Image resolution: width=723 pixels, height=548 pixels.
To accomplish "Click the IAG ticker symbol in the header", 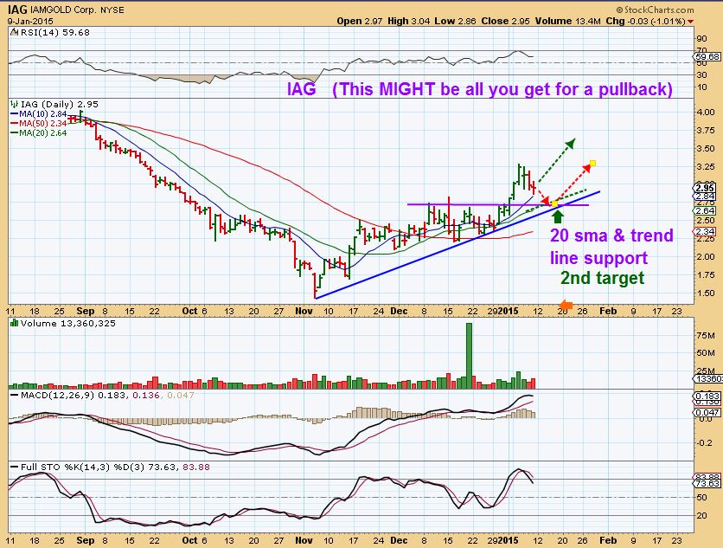I will 17,10.
